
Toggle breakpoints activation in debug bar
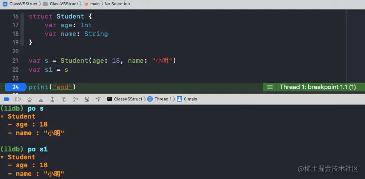click(6, 99)
